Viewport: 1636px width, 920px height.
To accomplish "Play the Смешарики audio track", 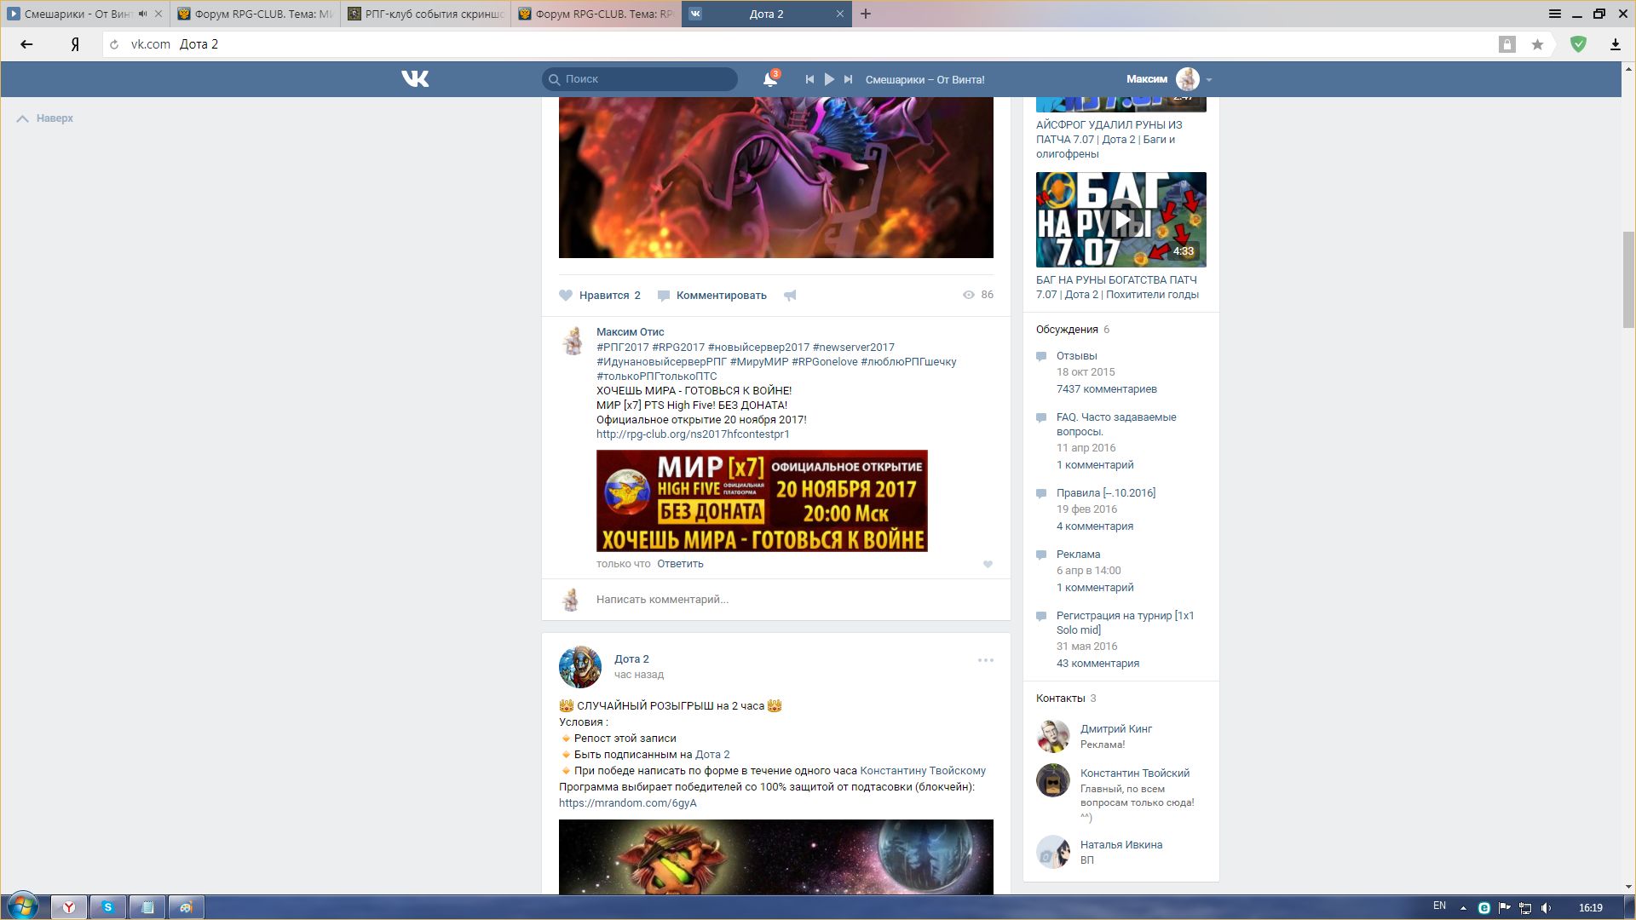I will click(829, 79).
